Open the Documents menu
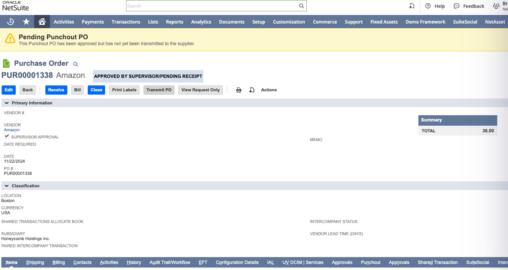Viewport: 508px width, 270px height. coord(232,22)
